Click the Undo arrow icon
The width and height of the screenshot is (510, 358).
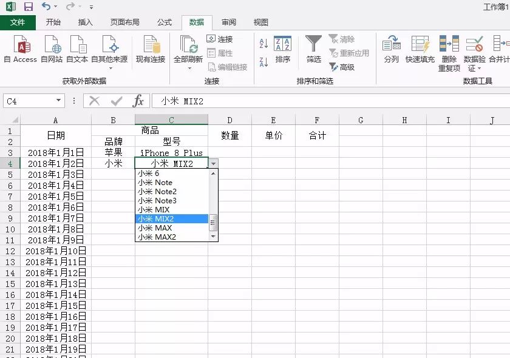pyautogui.click(x=46, y=6)
